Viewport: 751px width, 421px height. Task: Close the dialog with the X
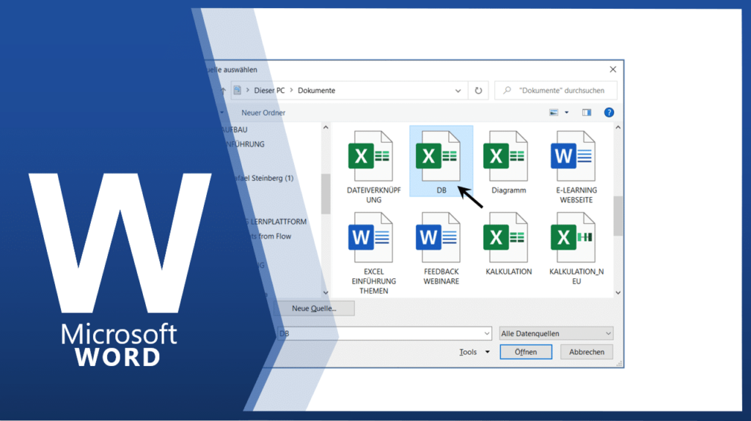coord(612,70)
